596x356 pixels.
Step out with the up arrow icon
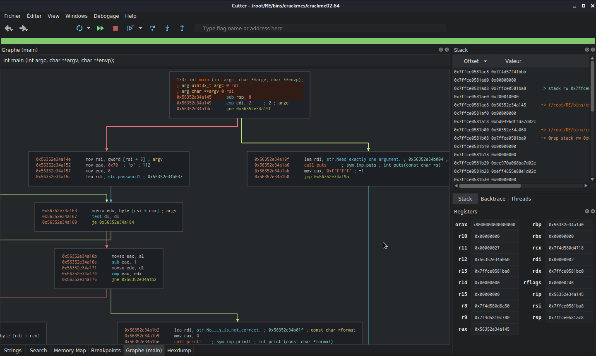click(182, 28)
